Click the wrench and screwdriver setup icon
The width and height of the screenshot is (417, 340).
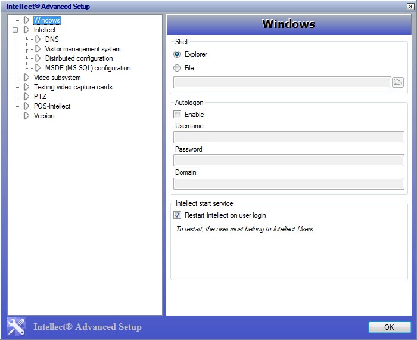click(17, 326)
